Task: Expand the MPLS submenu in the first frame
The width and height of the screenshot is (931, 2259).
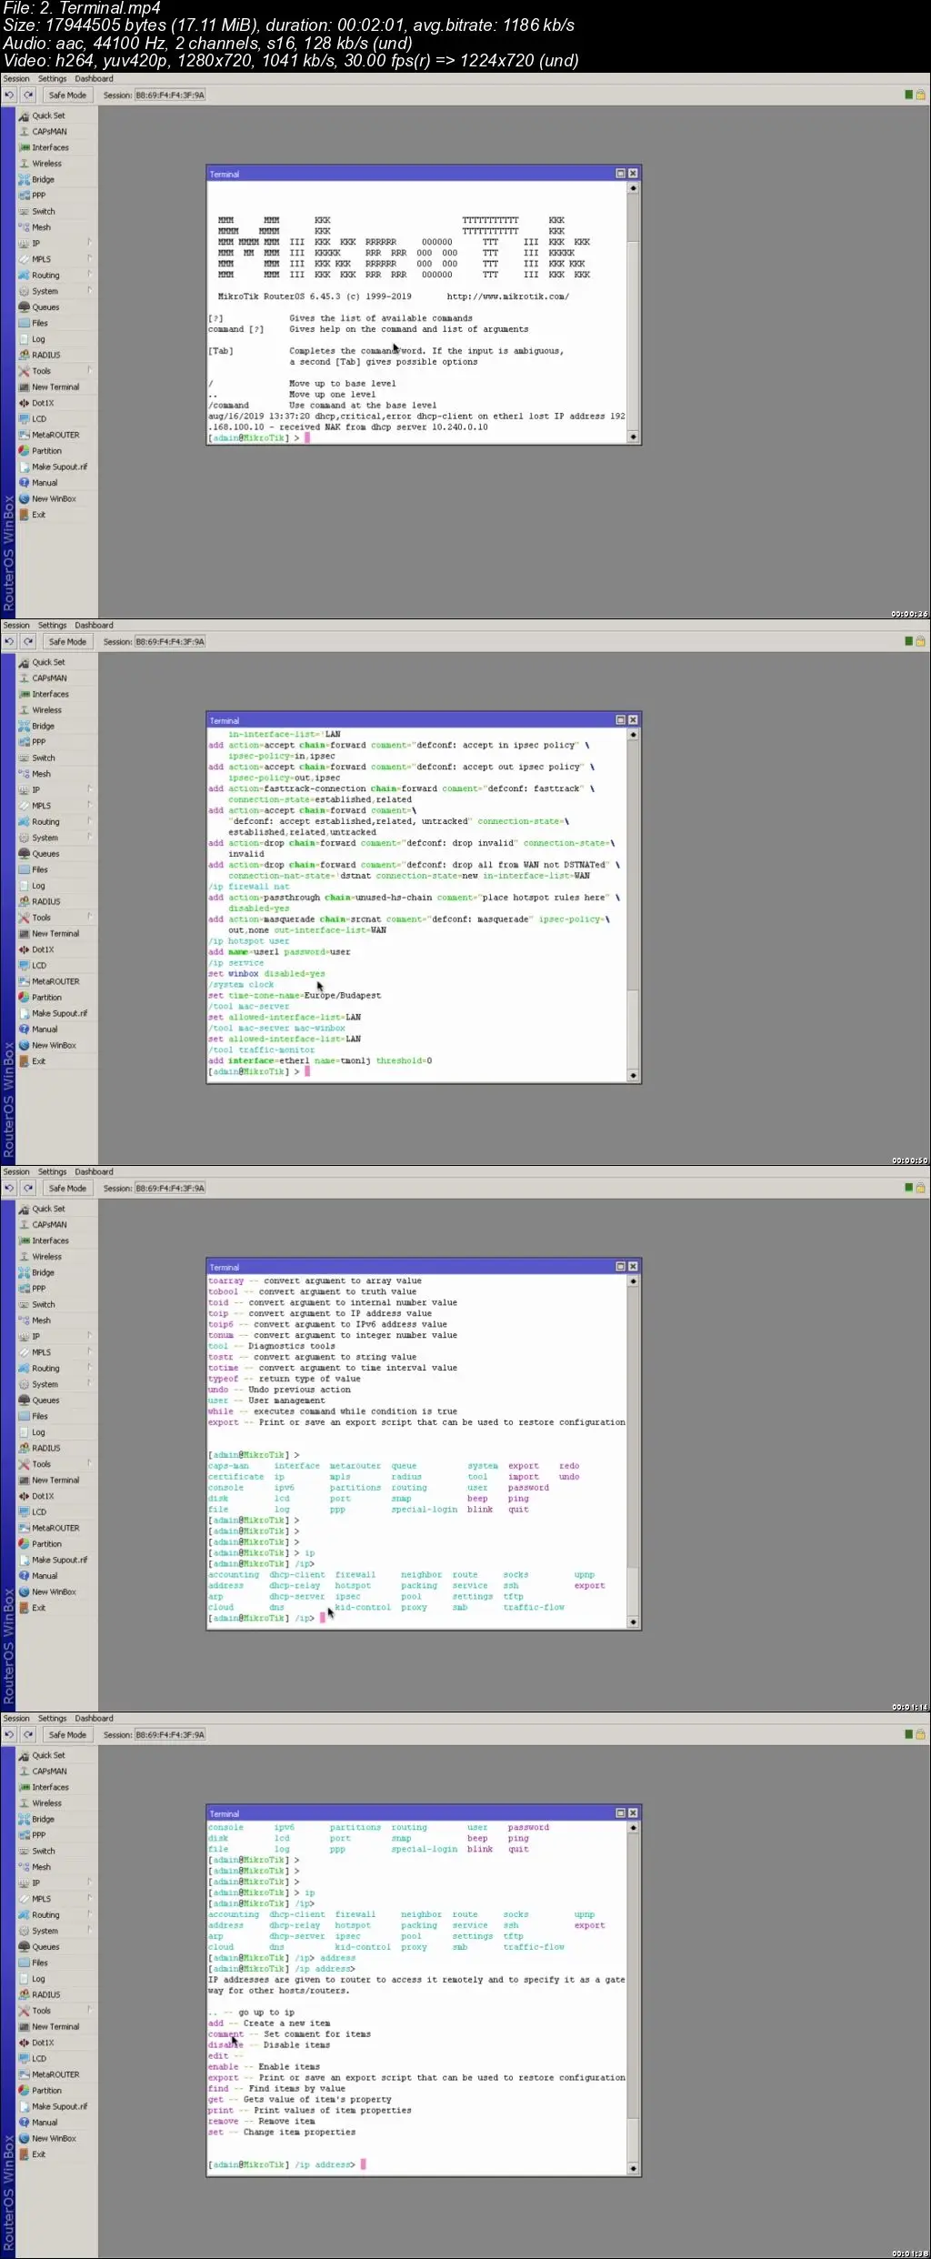Action: [x=89, y=258]
